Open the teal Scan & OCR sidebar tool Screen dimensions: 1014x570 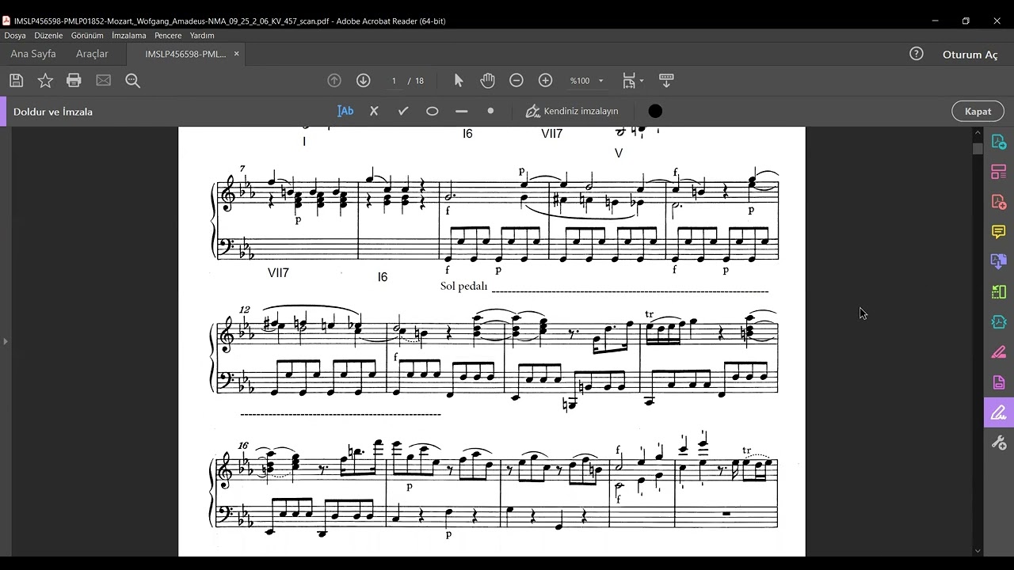coord(999,322)
